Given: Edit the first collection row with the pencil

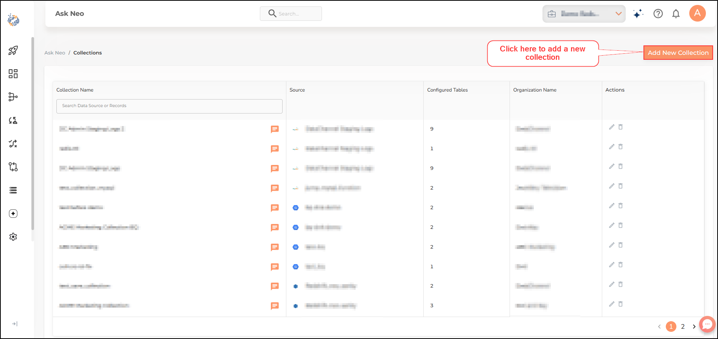Looking at the screenshot, I should pyautogui.click(x=611, y=127).
